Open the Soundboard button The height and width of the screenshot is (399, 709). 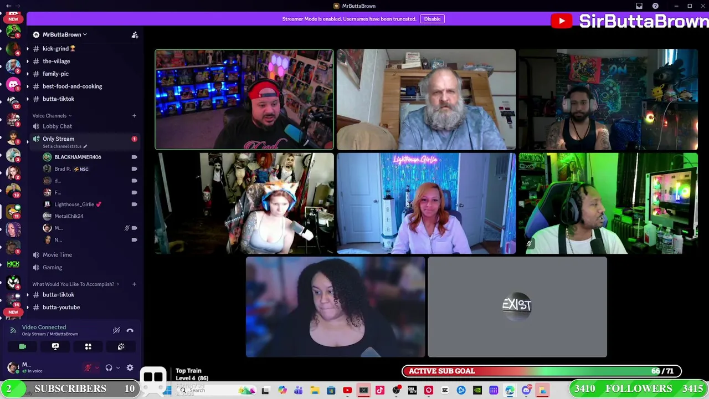[x=121, y=346]
